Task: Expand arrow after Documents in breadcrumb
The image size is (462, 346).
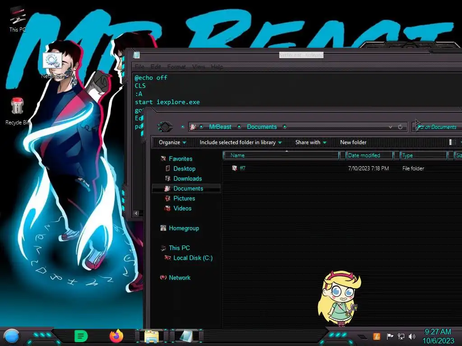Action: coord(285,127)
